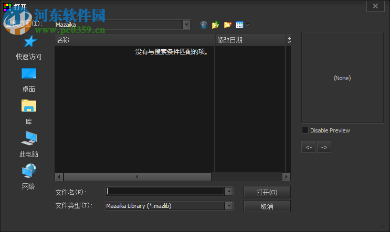Enable the Disable Preview checkbox
This screenshot has width=390, height=232.
coord(305,130)
